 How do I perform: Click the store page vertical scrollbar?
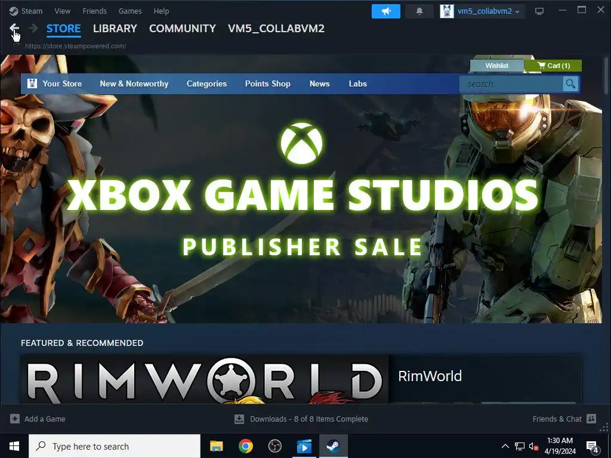(606, 76)
